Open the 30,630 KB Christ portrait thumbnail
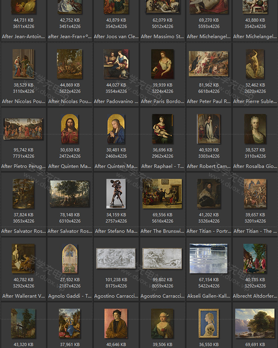This screenshot has height=348, width=278. point(69,129)
